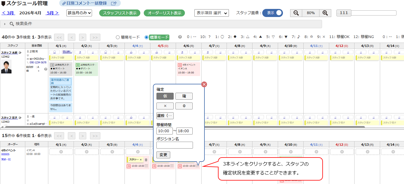Viewport: 404px width, 184px height.
Task: Click the ポジション名 input field
Action: click(x=175, y=145)
